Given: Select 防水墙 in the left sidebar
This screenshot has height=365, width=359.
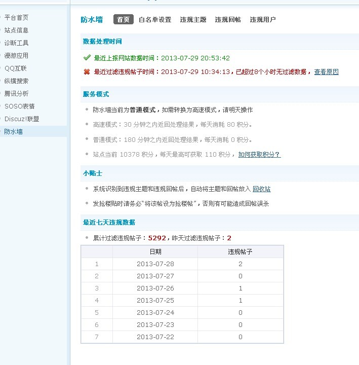Looking at the screenshot, I should pos(13,132).
